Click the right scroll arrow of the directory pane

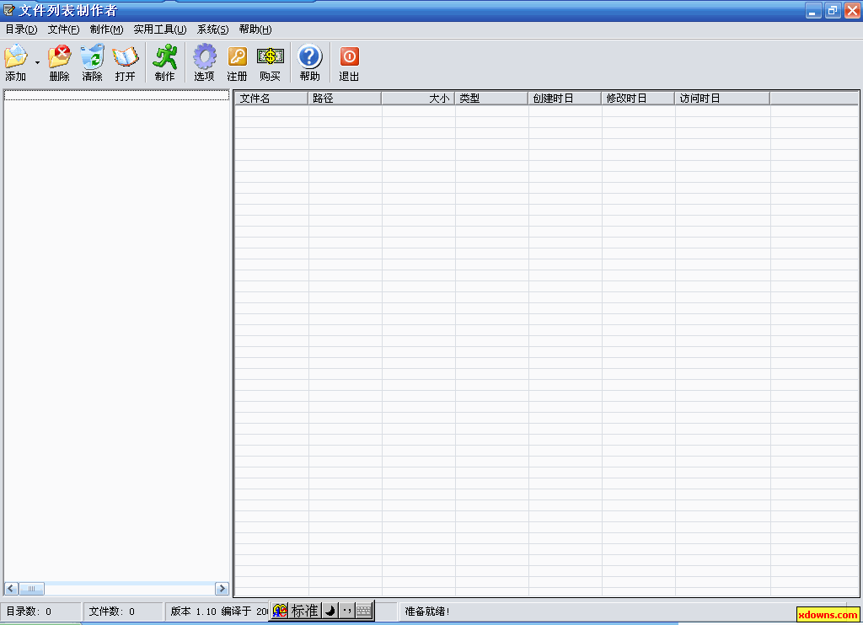point(222,589)
